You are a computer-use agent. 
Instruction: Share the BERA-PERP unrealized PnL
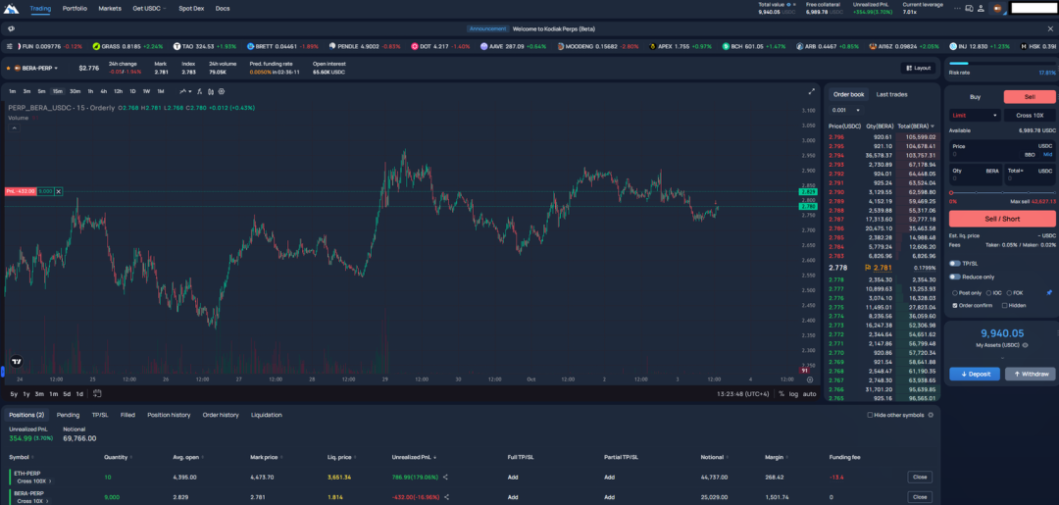(447, 497)
